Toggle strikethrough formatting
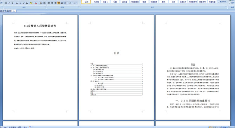This screenshot has width=235, height=128. (x=17, y=3)
